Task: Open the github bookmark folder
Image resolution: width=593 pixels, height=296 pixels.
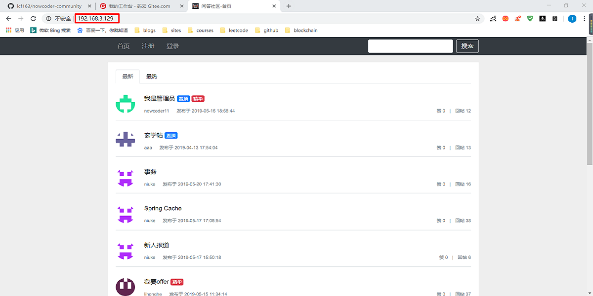Action: [266, 30]
